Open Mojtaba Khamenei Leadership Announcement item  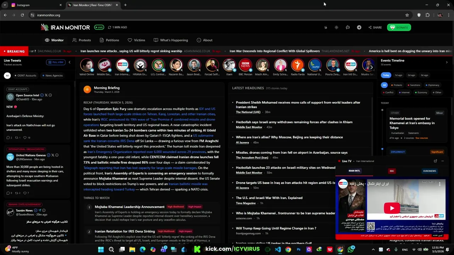[129, 207]
